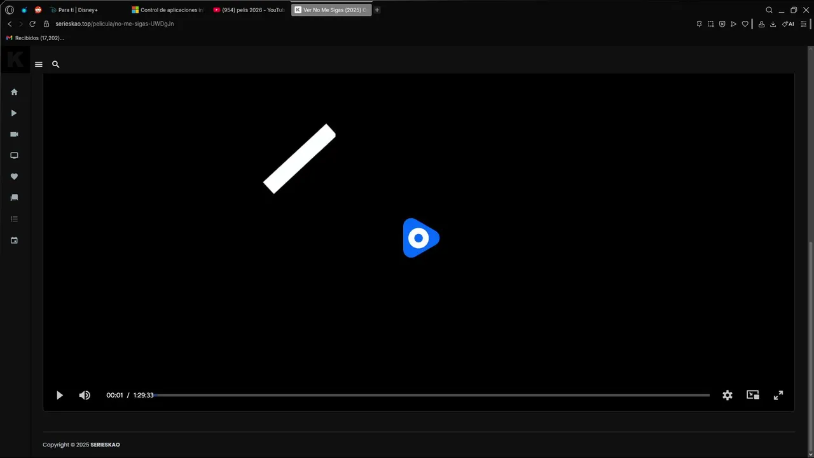Open favorites heart in site sidebar
The height and width of the screenshot is (458, 814).
(14, 177)
